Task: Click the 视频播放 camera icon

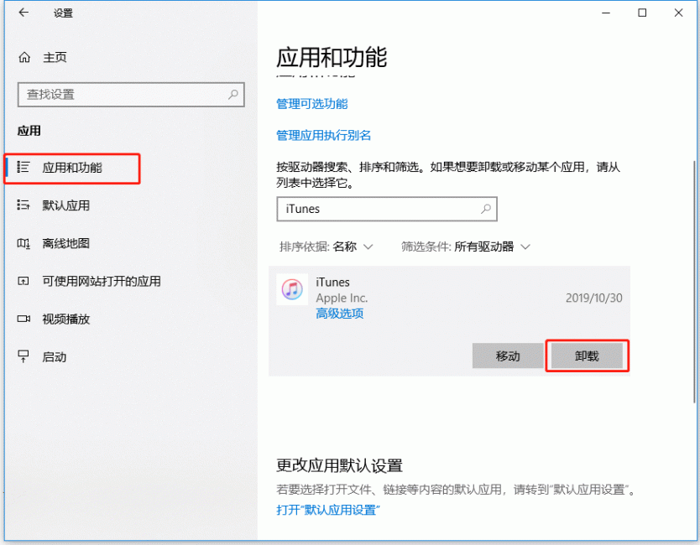Action: click(x=24, y=319)
